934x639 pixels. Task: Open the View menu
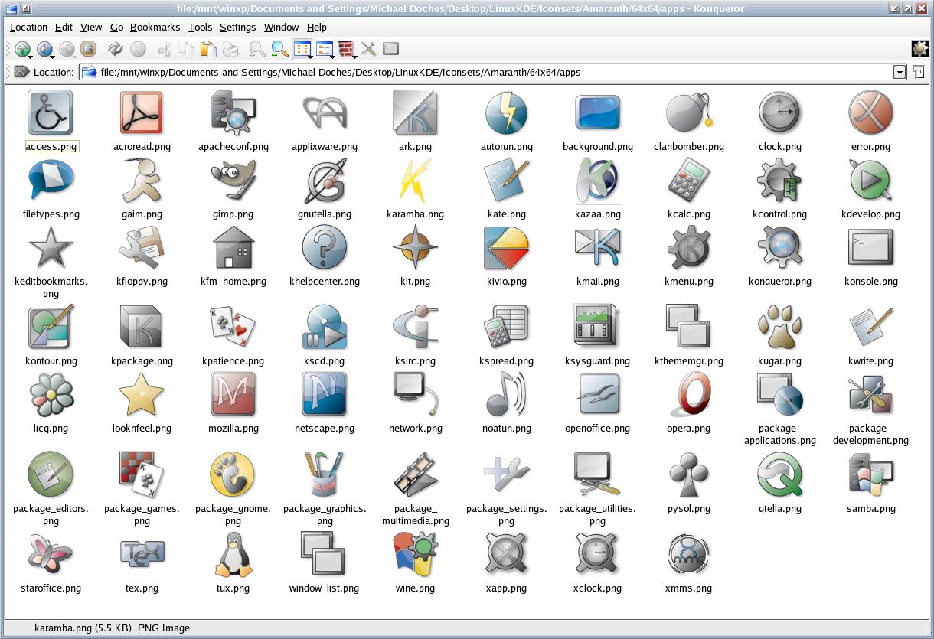[x=91, y=27]
